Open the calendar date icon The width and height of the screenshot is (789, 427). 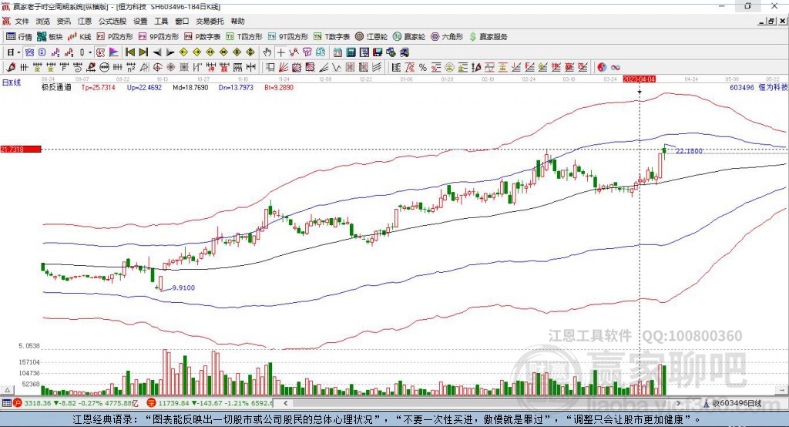[337, 52]
